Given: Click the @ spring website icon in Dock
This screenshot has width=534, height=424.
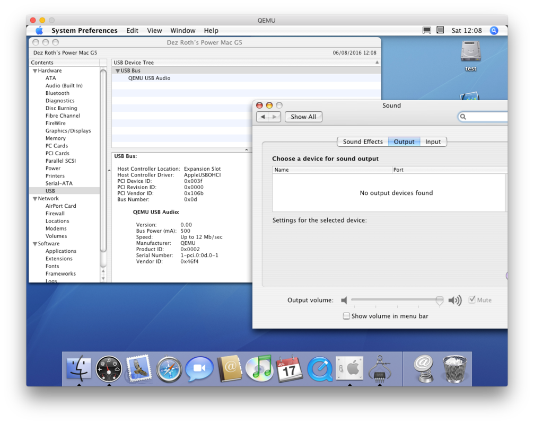Looking at the screenshot, I should [x=423, y=369].
